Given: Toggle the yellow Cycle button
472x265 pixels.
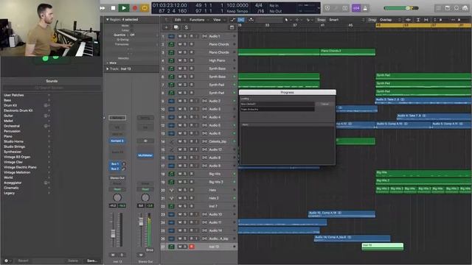Looking at the screenshot, I should click(145, 8).
